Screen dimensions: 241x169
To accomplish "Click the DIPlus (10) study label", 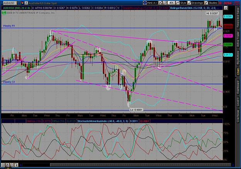I will click(58, 121).
